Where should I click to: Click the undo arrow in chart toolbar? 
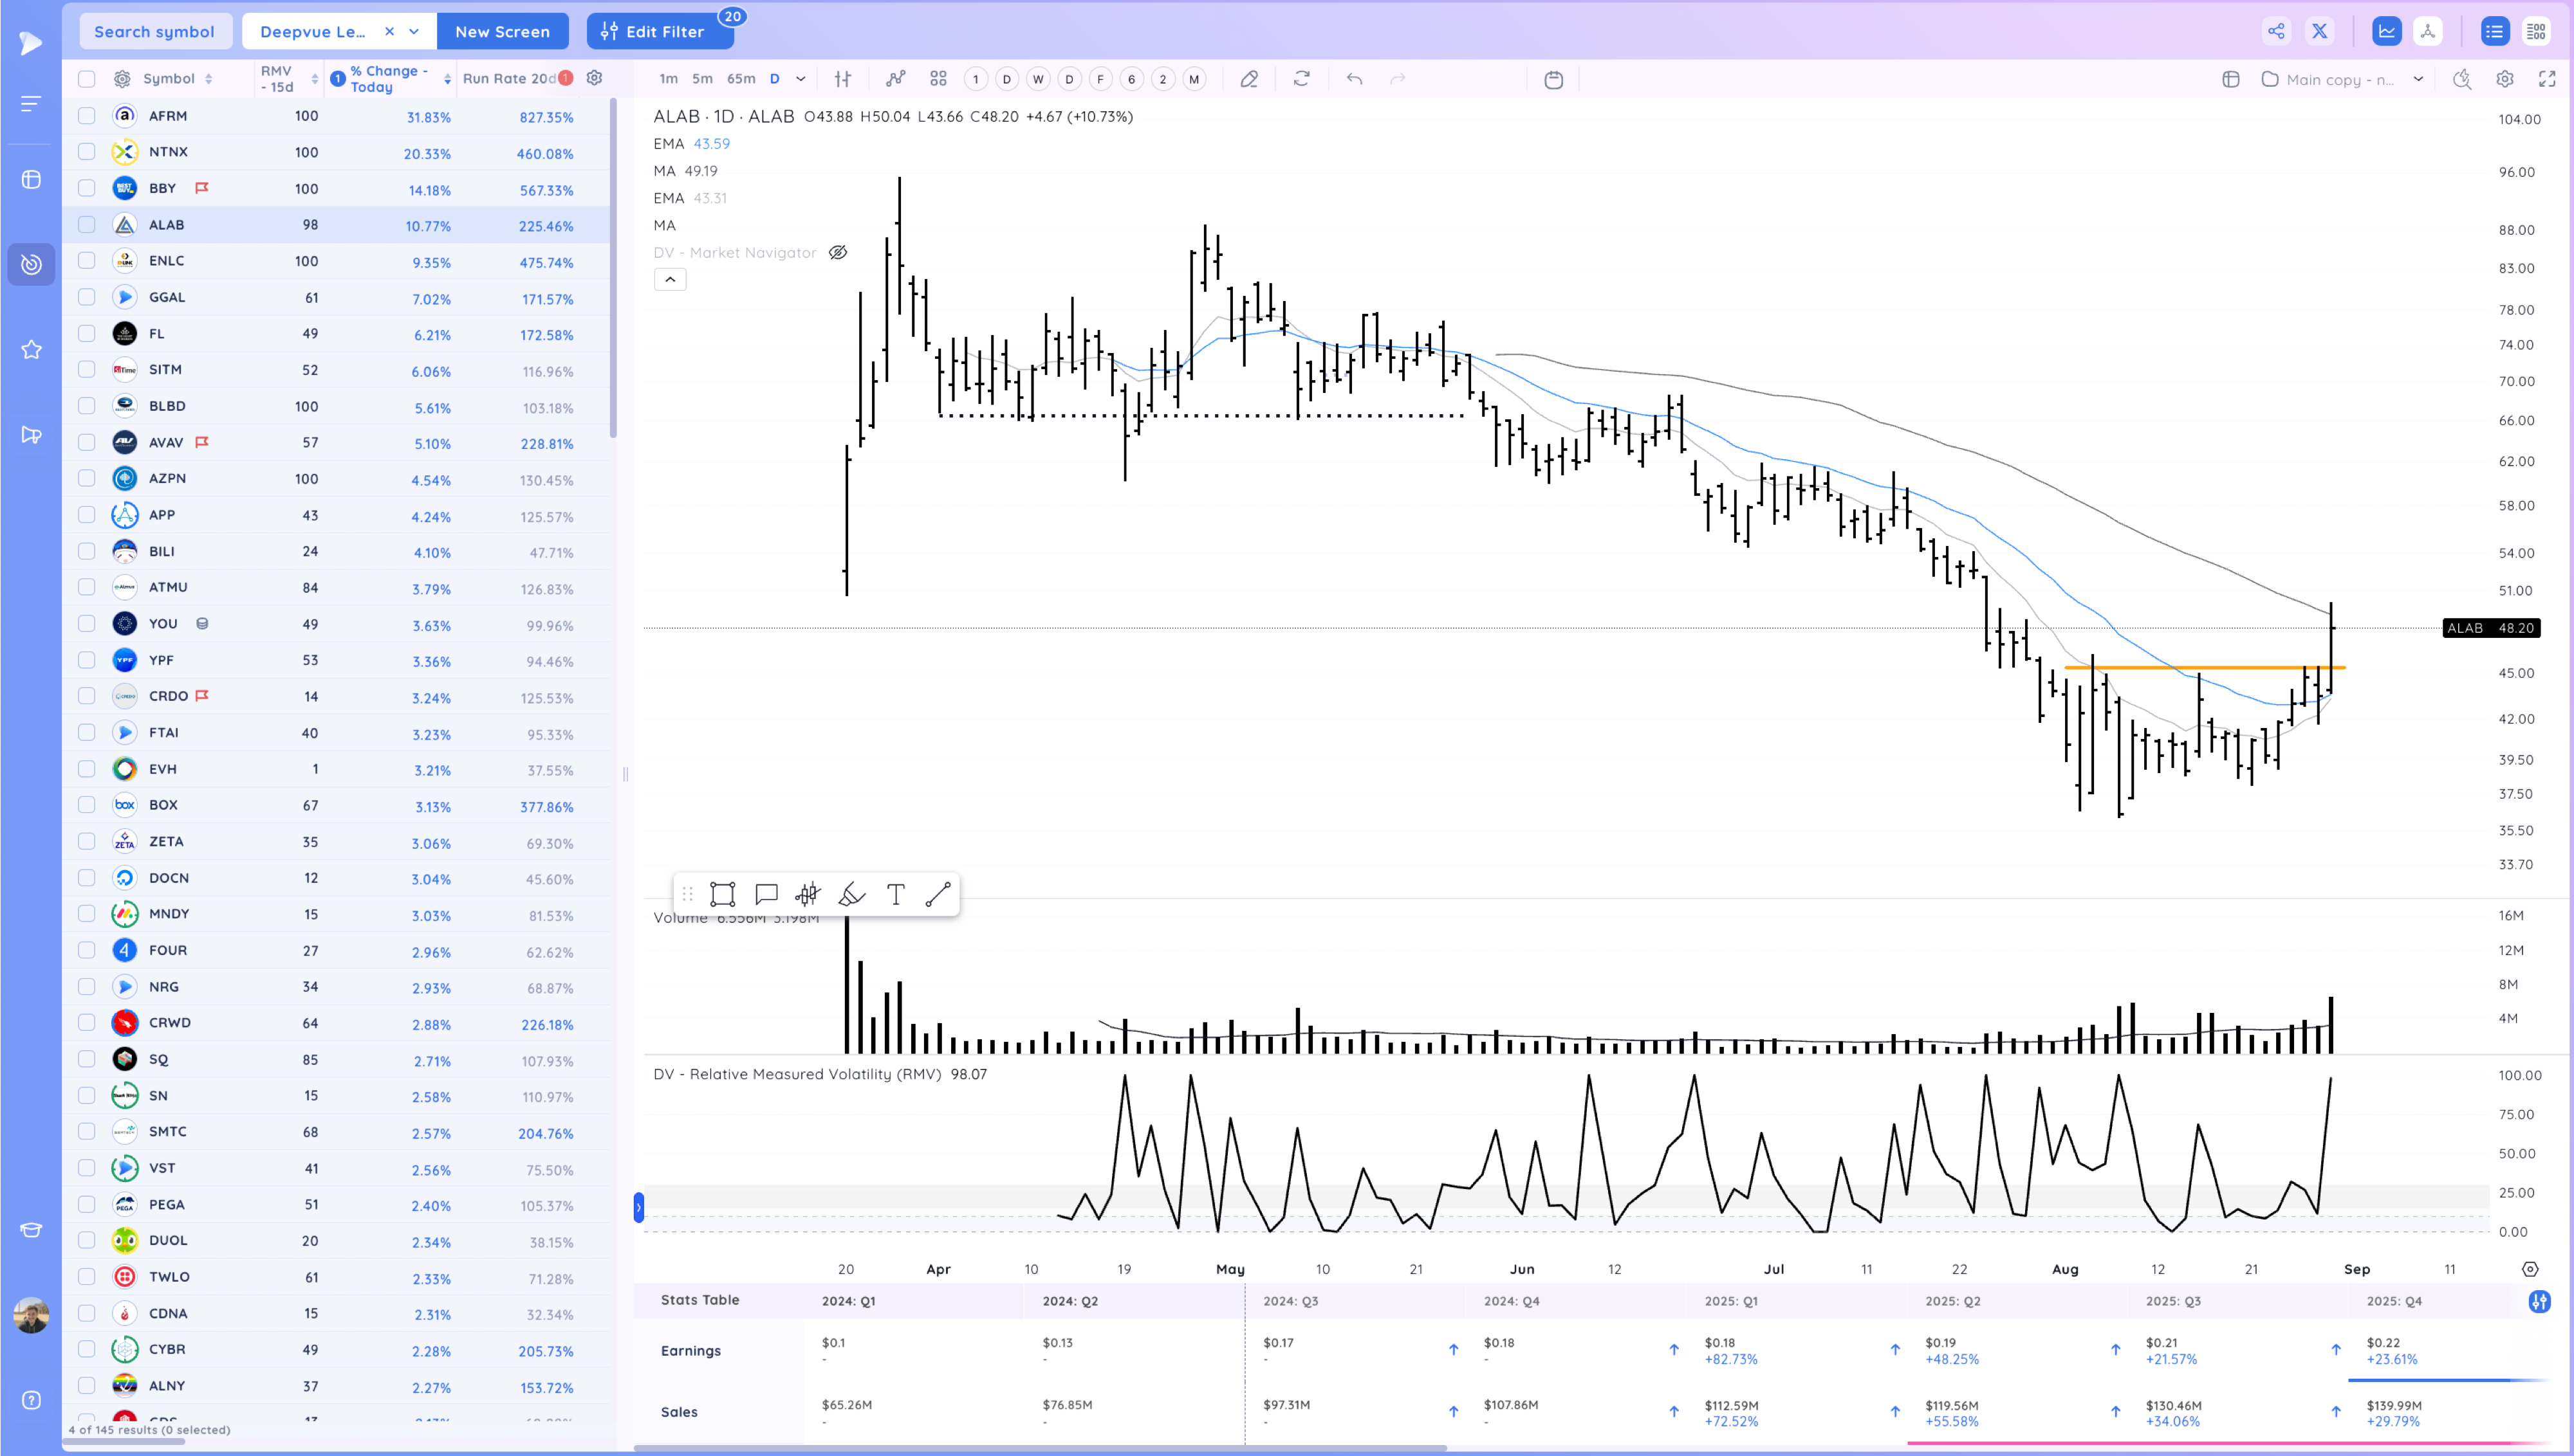(1353, 79)
